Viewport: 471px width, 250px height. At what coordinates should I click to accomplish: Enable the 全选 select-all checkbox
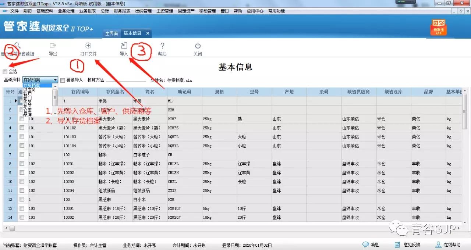(5, 71)
